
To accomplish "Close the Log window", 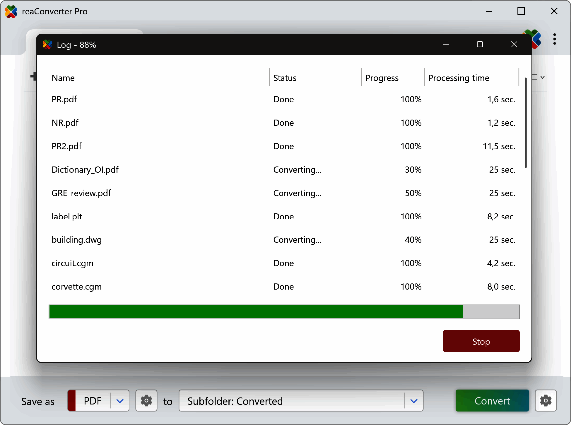I will pyautogui.click(x=514, y=44).
